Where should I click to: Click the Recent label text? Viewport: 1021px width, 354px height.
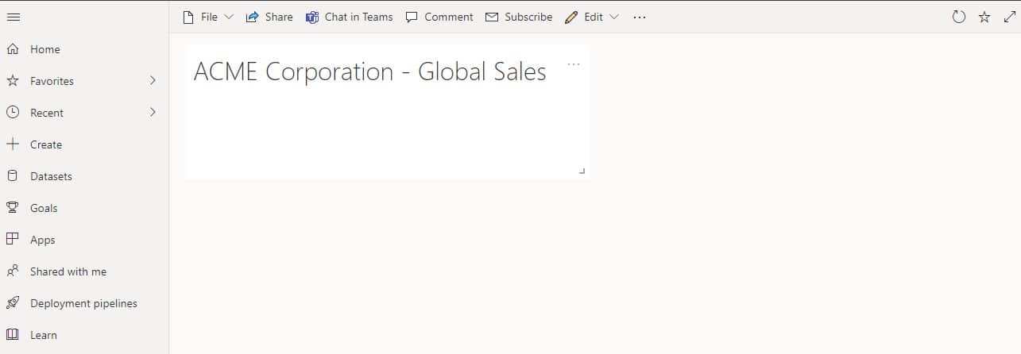click(47, 113)
